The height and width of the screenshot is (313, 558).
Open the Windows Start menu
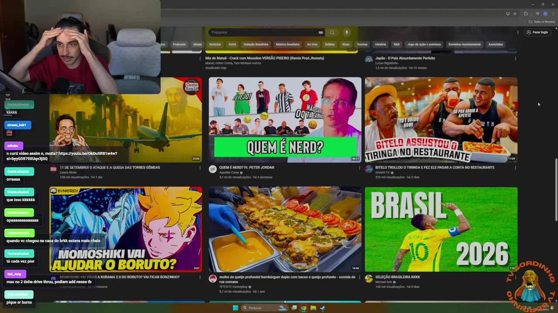tap(235, 308)
